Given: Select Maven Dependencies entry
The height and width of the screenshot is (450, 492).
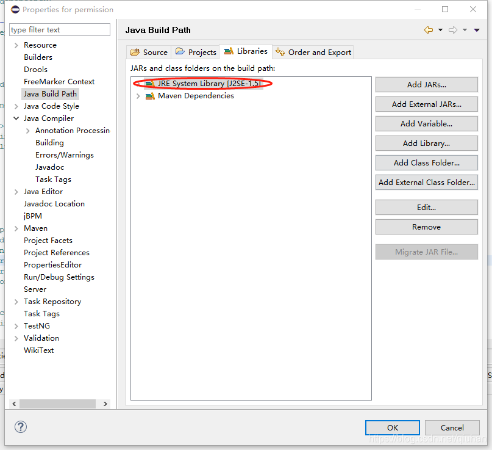Looking at the screenshot, I should [x=196, y=96].
